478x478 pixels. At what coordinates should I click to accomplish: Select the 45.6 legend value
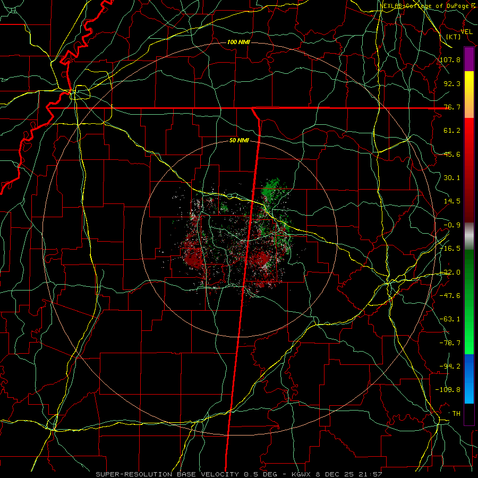click(x=452, y=154)
